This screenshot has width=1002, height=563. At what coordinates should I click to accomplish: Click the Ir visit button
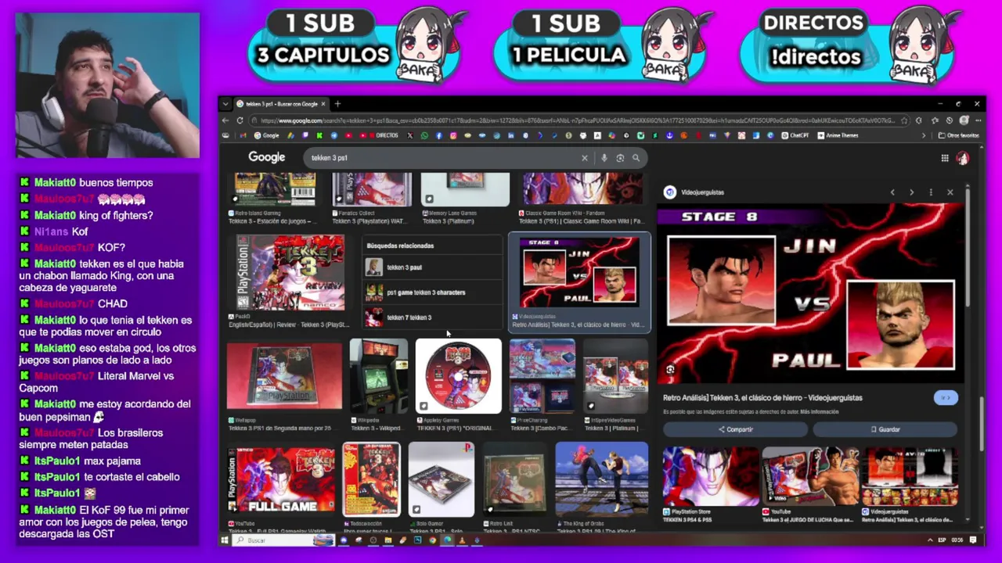click(x=946, y=398)
